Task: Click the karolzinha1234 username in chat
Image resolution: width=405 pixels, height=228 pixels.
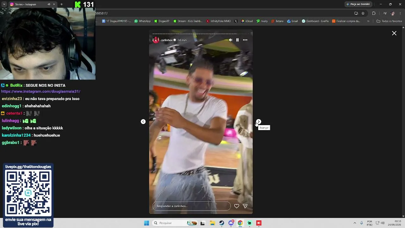Action: [x=16, y=135]
